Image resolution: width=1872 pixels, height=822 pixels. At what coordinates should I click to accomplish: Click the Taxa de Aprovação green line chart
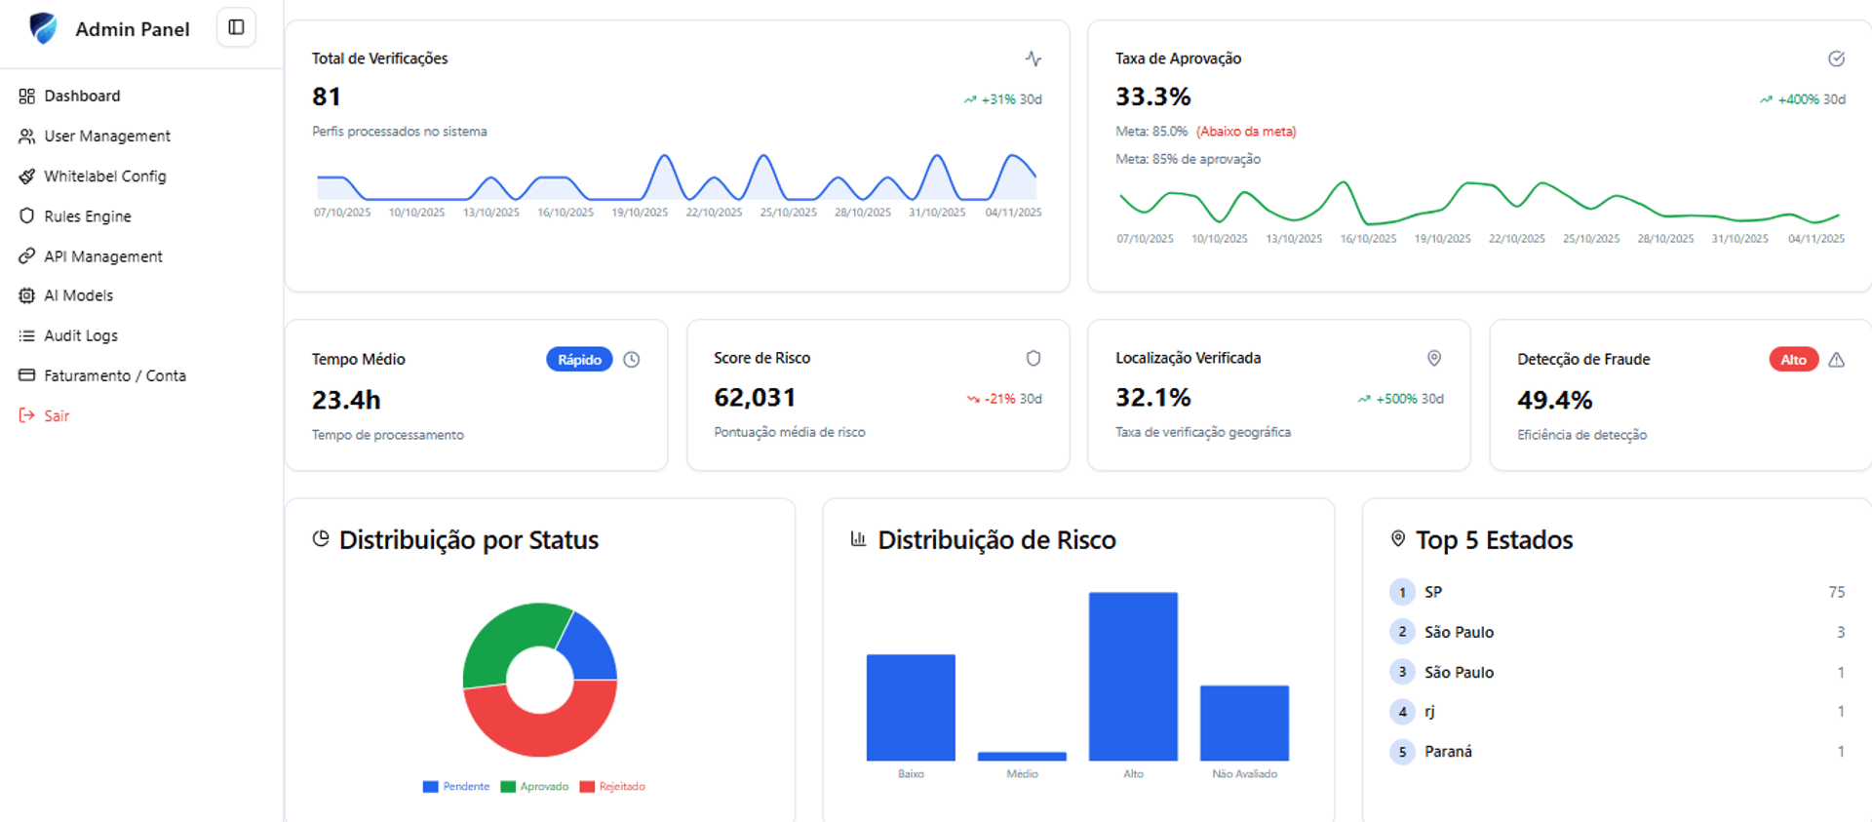coord(1479,203)
